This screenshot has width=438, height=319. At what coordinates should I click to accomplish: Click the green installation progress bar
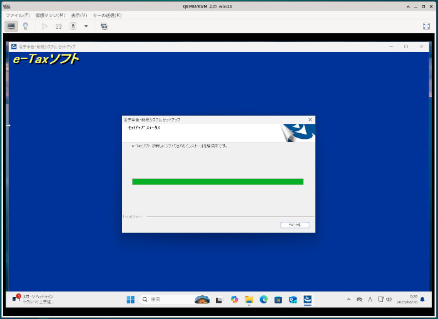[218, 182]
